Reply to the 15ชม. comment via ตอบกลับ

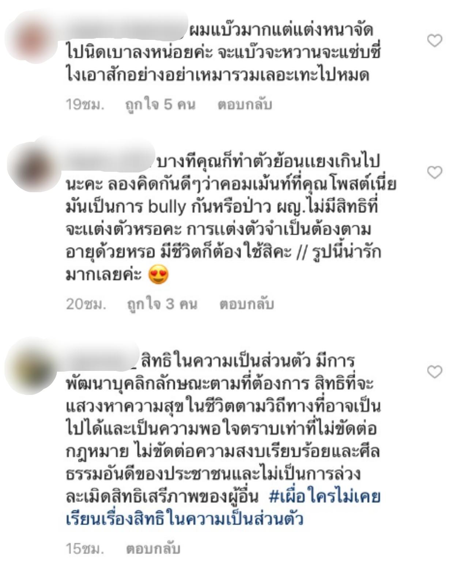[x=153, y=549]
